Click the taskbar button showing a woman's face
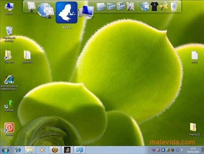This screenshot has width=204, height=154. pos(67,150)
